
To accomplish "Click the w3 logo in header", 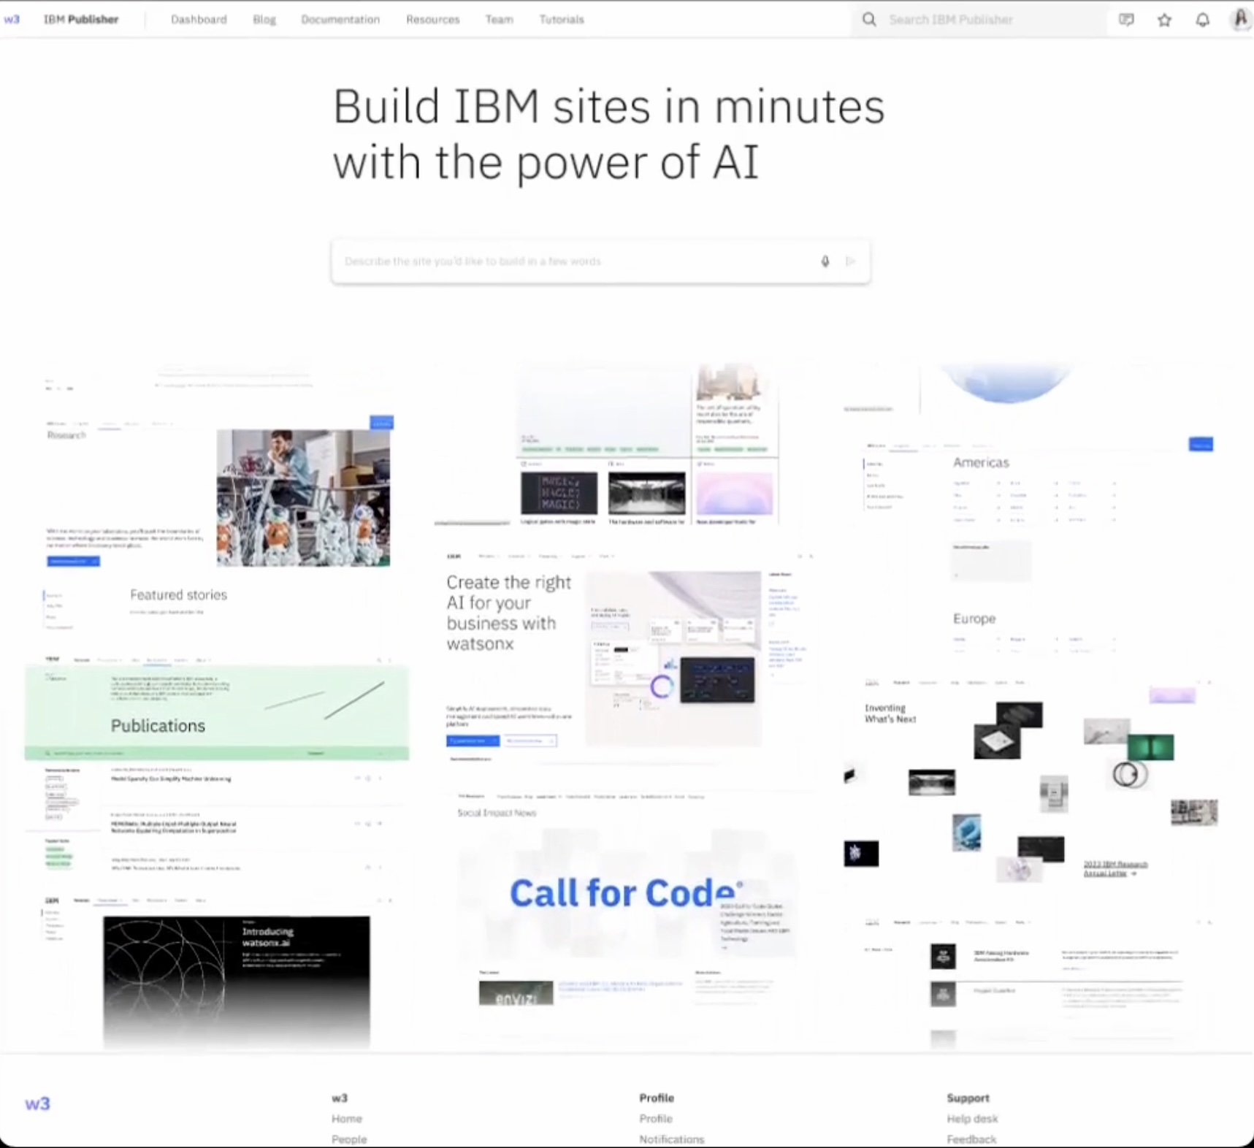I will pyautogui.click(x=12, y=20).
